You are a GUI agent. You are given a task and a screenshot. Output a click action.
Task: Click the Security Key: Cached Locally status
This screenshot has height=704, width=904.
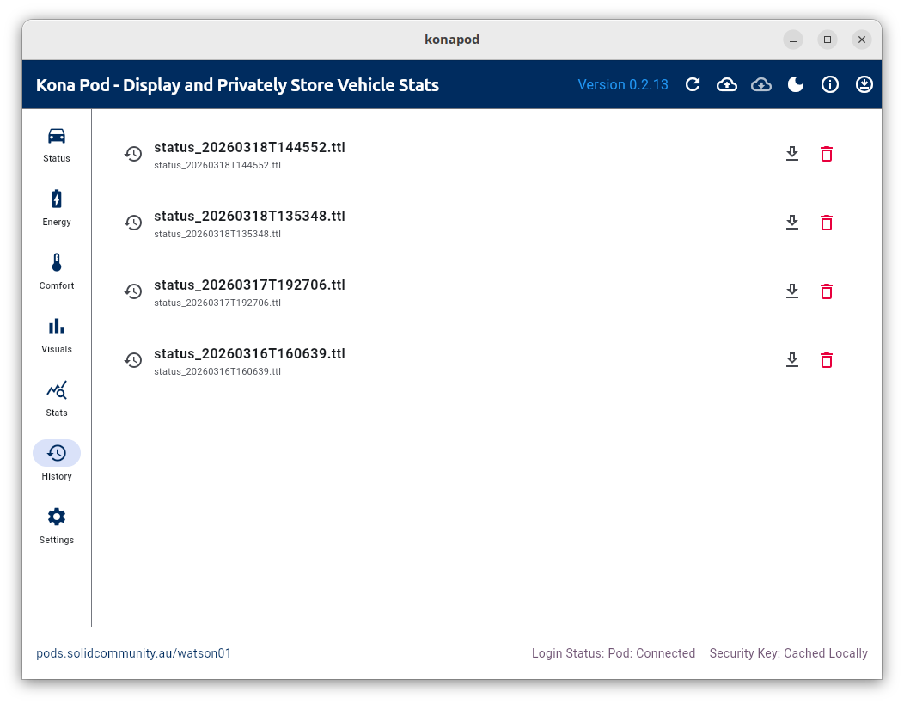788,653
